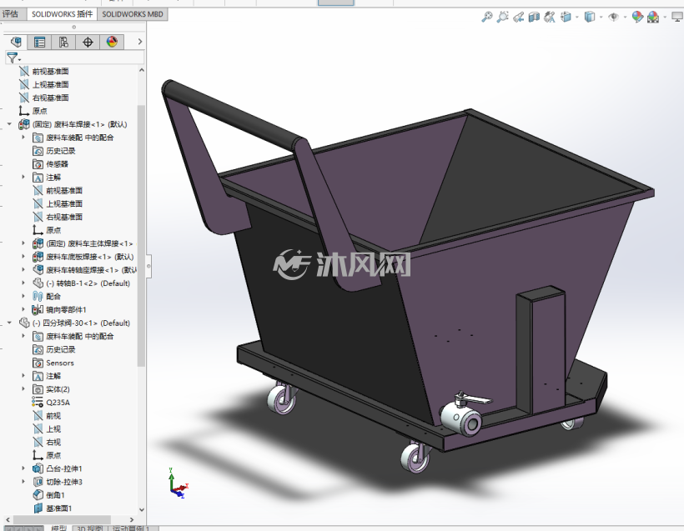Select the Zoom to Area tool
The width and height of the screenshot is (684, 531).
coord(502,17)
